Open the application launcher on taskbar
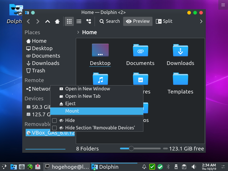 pos(4,167)
